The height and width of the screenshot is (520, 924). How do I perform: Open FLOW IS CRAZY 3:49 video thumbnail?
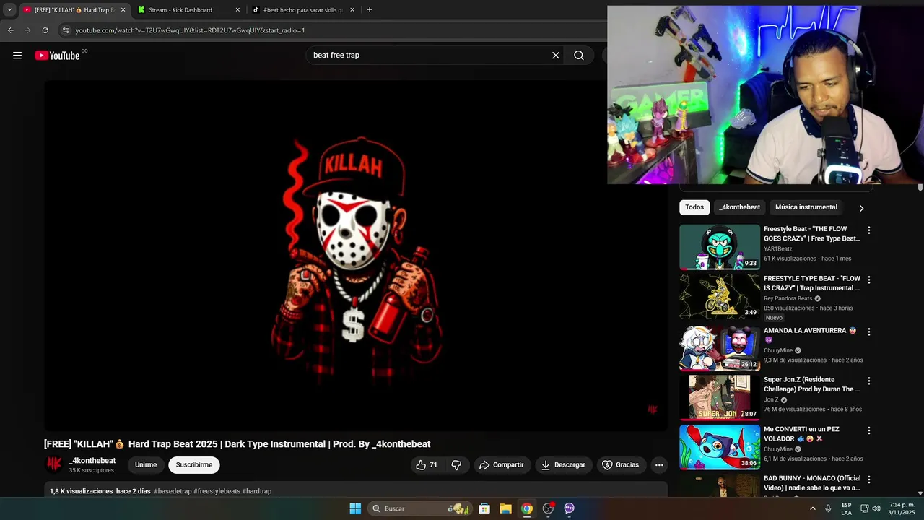[x=720, y=296]
